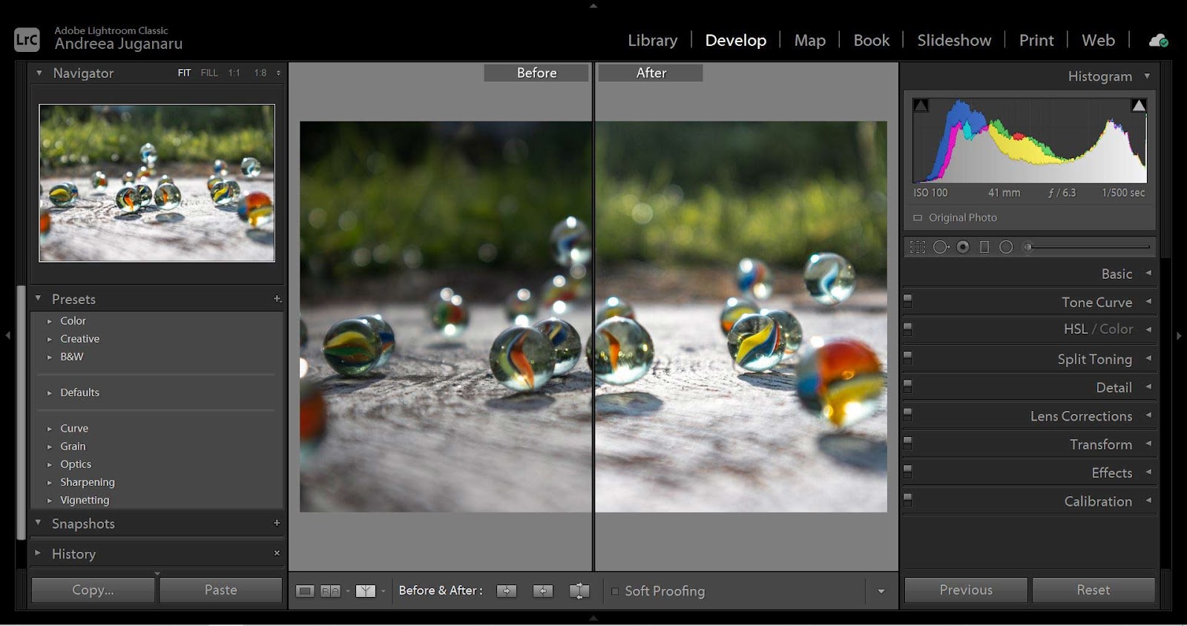Viewport: 1187px width, 626px height.
Task: Set Navigator zoom to FILL
Action: tap(209, 73)
